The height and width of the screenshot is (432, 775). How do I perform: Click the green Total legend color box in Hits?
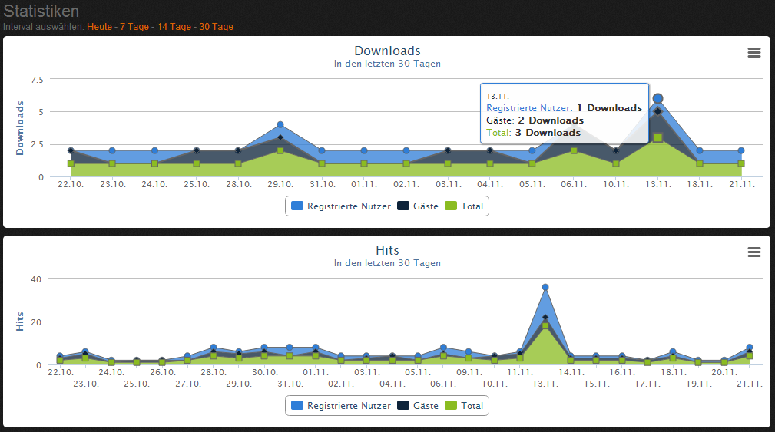[x=451, y=405]
